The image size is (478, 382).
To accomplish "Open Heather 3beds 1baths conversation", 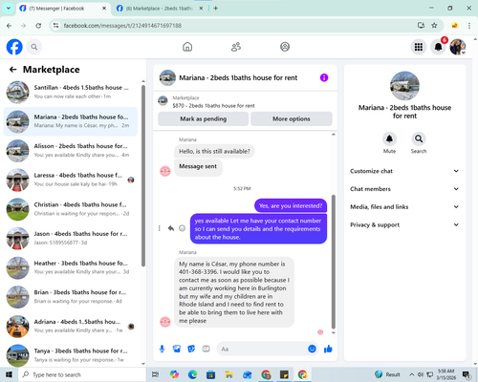I will coord(71,267).
